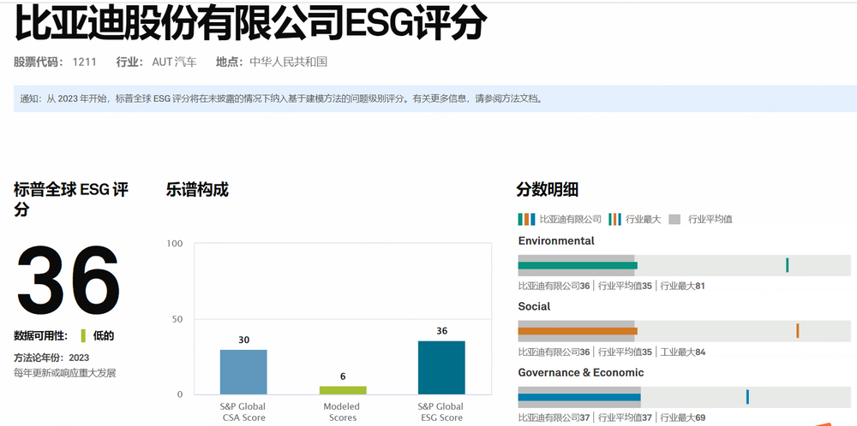
Task: Click the green data availability indicator icon
Action: pos(83,336)
